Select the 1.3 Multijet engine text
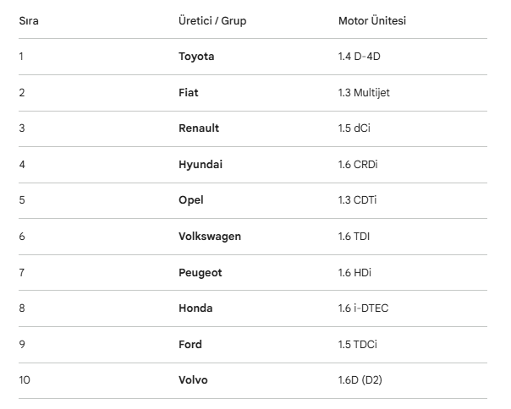The height and width of the screenshot is (409, 511). (x=364, y=93)
